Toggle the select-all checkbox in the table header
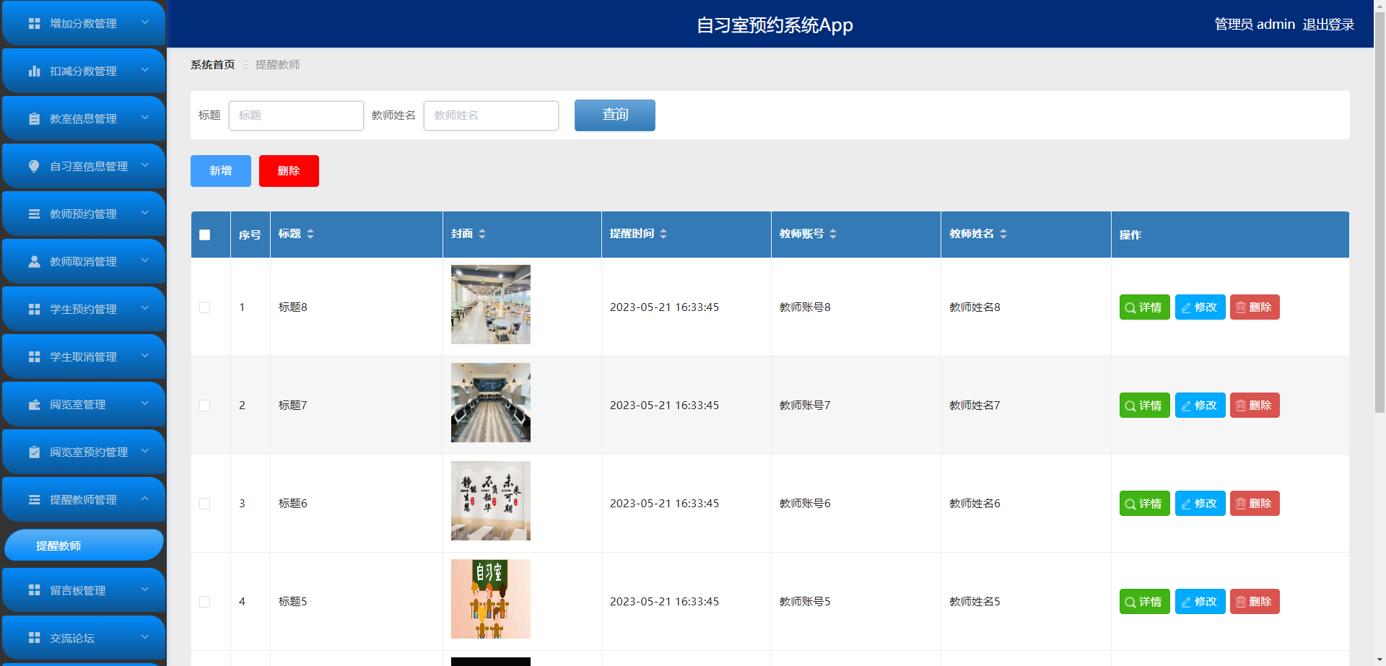The image size is (1386, 666). [x=204, y=235]
